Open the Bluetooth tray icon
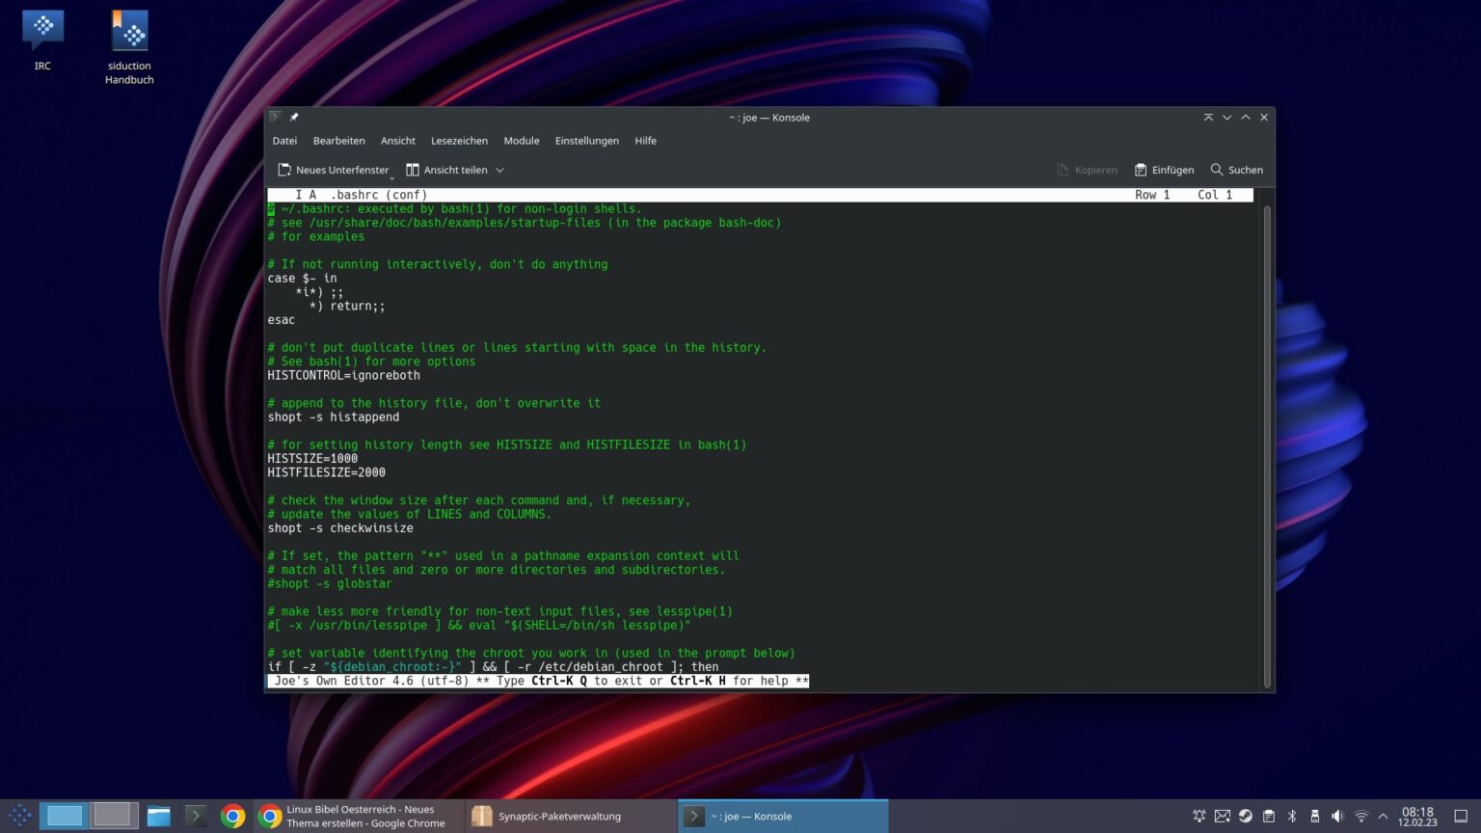 pyautogui.click(x=1292, y=816)
